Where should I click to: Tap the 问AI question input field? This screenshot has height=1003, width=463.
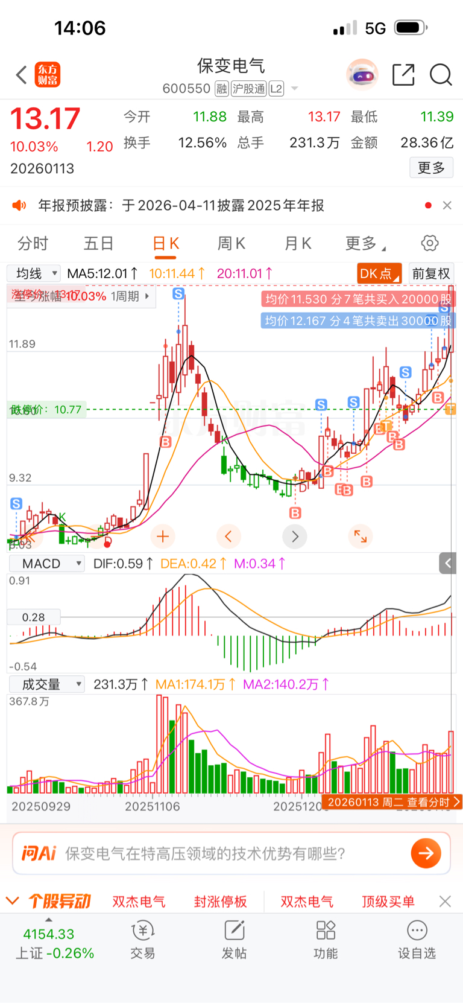[x=231, y=853]
